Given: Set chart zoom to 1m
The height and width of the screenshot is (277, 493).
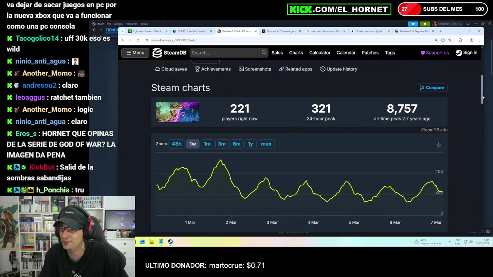Looking at the screenshot, I should [x=207, y=144].
